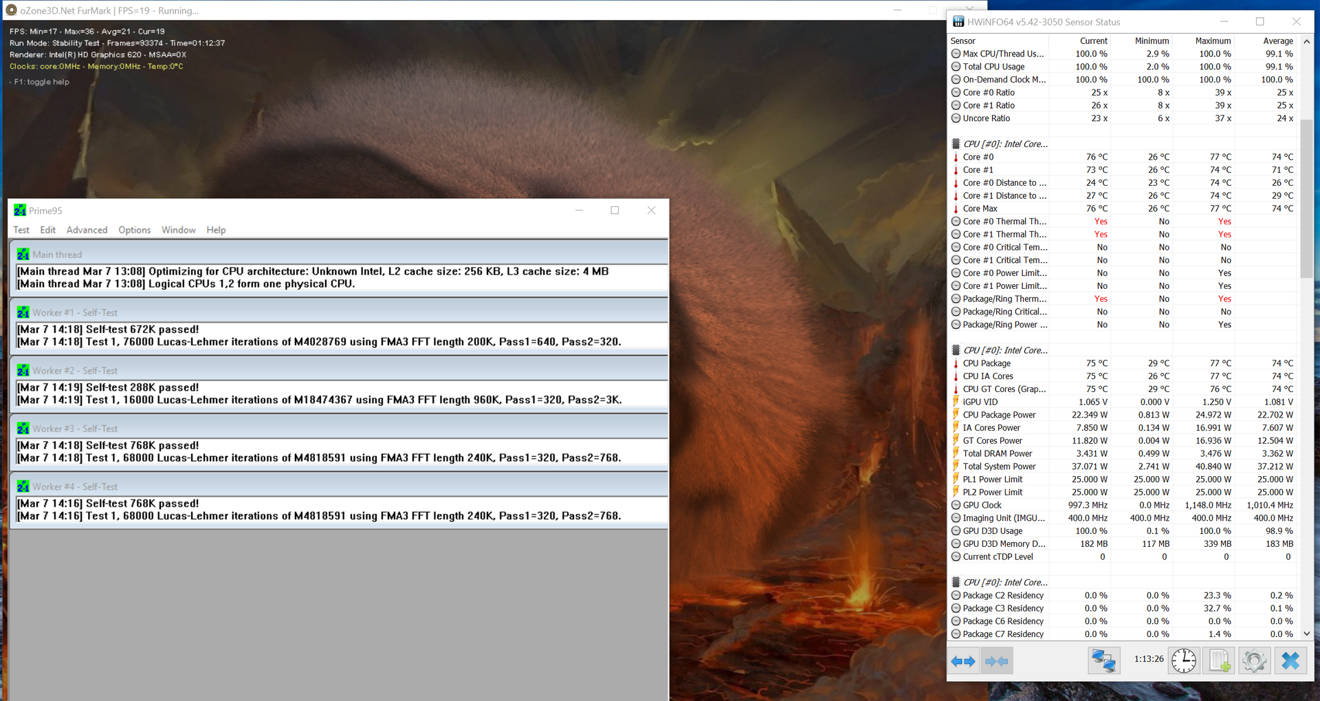Viewport: 1320px width, 701px height.
Task: Click 'Self-test 672K passed!' log line
Action: click(x=108, y=330)
